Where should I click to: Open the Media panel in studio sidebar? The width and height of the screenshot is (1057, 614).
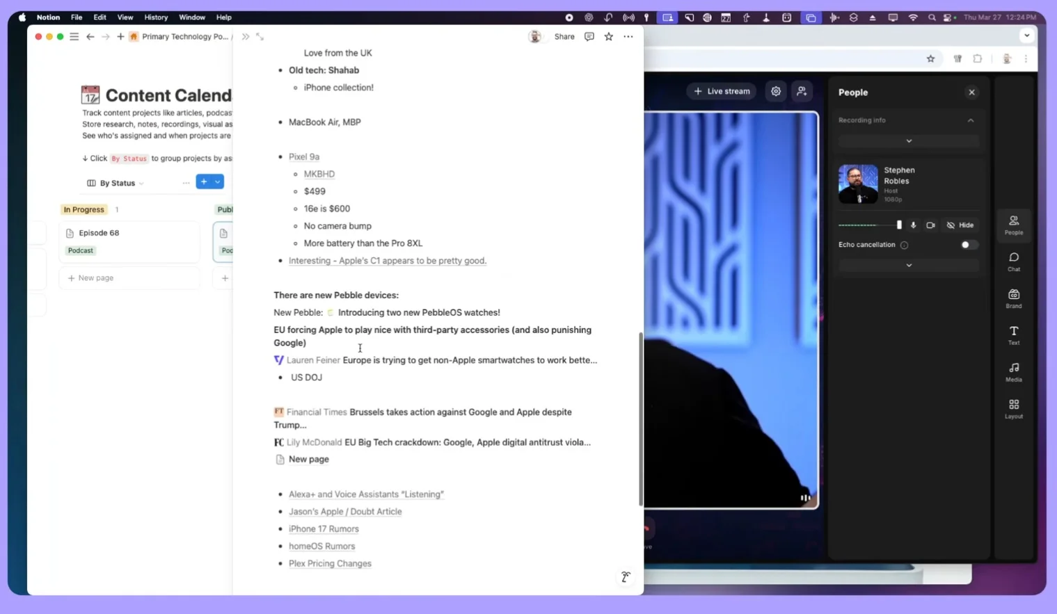[1014, 372]
